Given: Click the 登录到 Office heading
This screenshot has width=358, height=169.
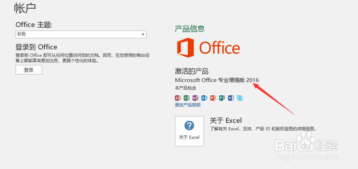Looking at the screenshot, I should (x=37, y=47).
